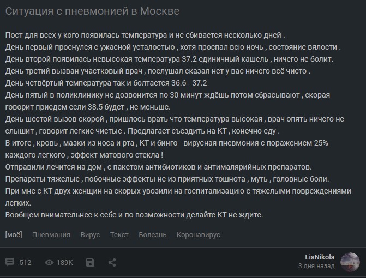Screen dimensions: 366x278
Task: Click the 512 comments count
Action: tap(25, 263)
